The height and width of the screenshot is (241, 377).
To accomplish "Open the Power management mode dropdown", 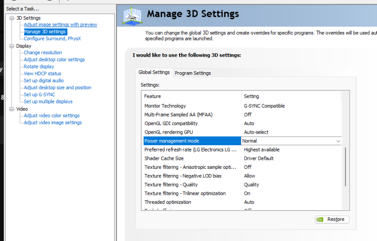I will point(338,141).
